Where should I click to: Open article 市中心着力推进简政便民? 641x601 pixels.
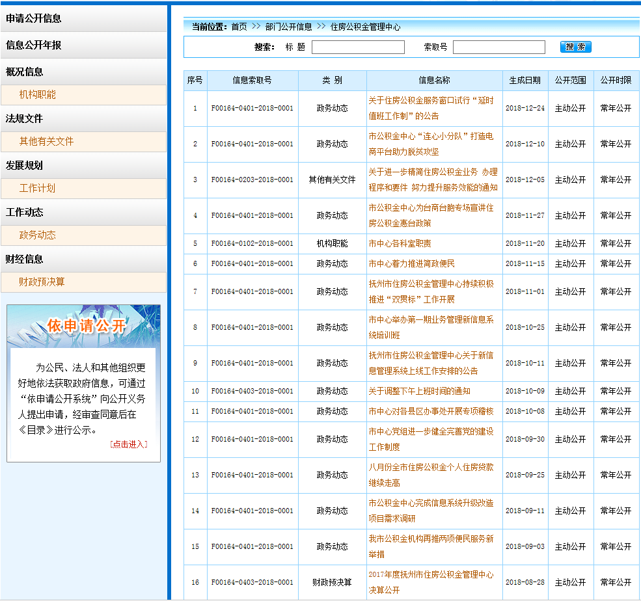click(412, 263)
